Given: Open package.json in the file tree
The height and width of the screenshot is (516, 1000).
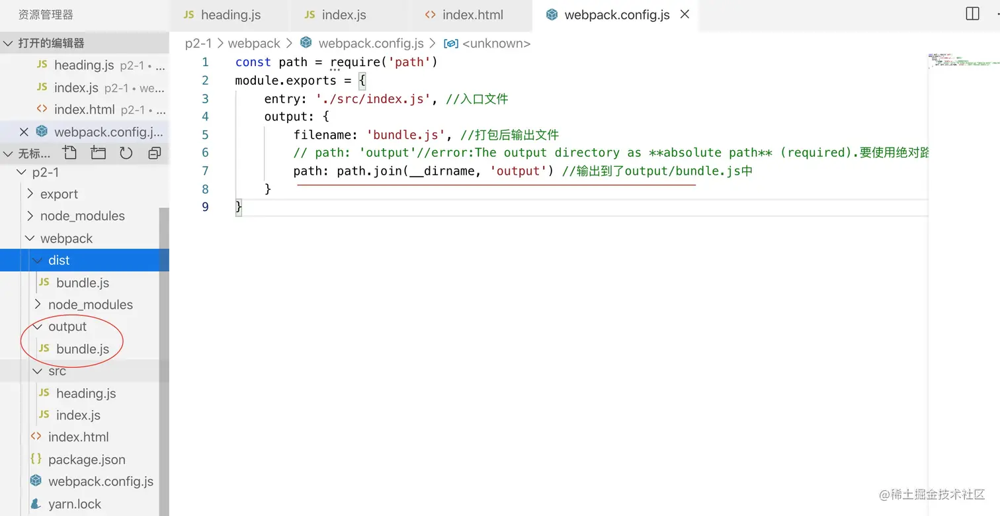Looking at the screenshot, I should (x=86, y=459).
